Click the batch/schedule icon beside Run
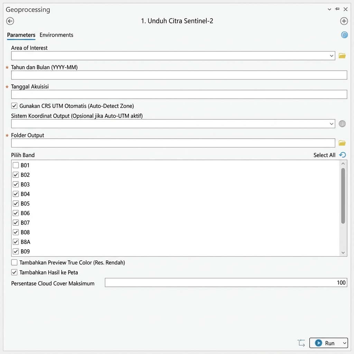 click(301, 343)
